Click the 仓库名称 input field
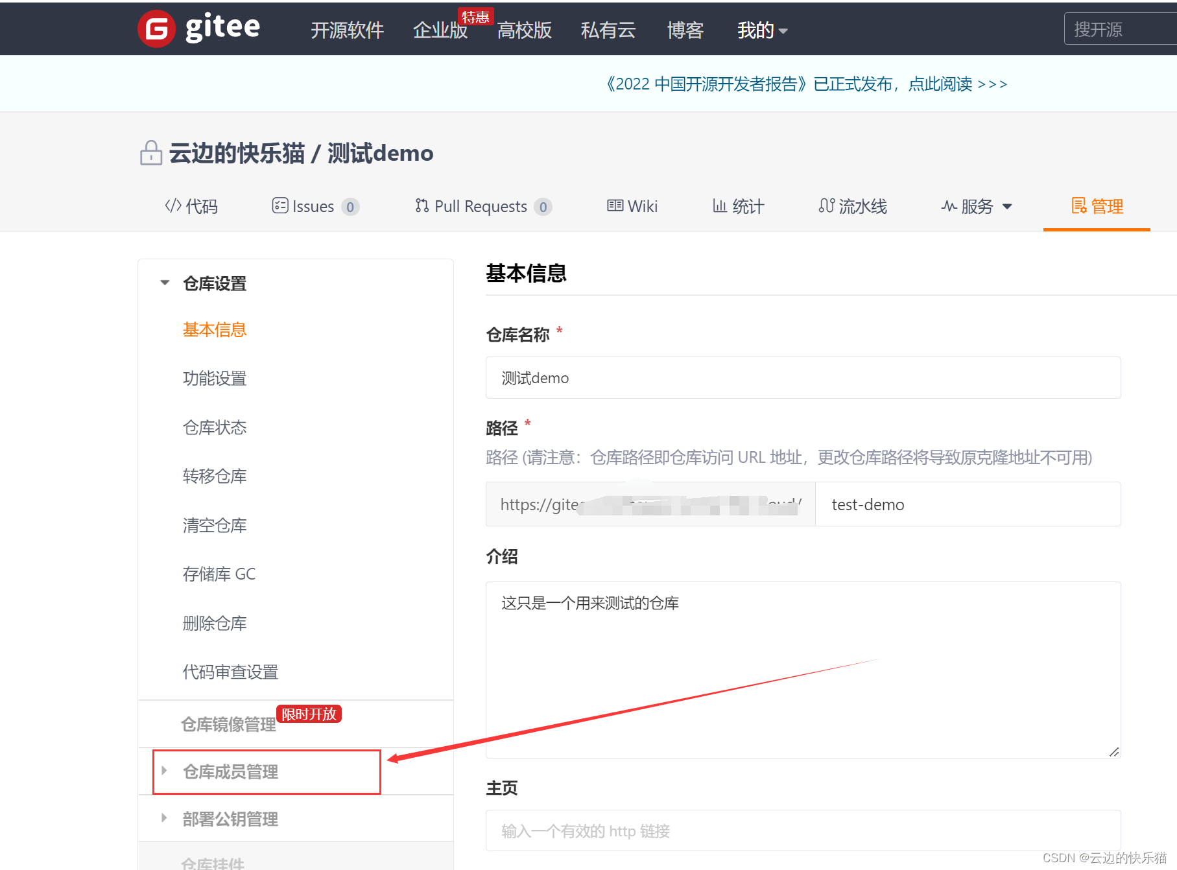Viewport: 1177px width, 870px height. point(803,377)
